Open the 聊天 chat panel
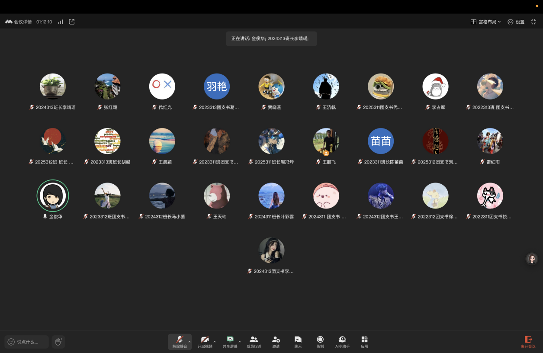Screen dimensions: 543x353 coord(298,342)
